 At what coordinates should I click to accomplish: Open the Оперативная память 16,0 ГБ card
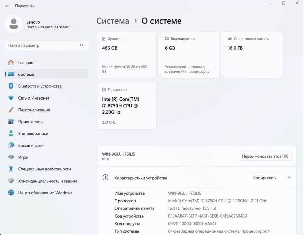(x=252, y=55)
